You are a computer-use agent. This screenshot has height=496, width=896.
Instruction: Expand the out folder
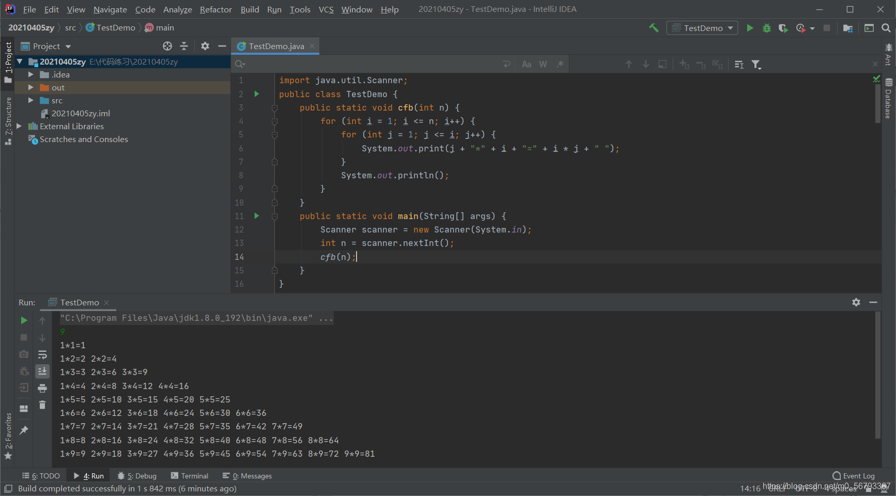(x=31, y=87)
